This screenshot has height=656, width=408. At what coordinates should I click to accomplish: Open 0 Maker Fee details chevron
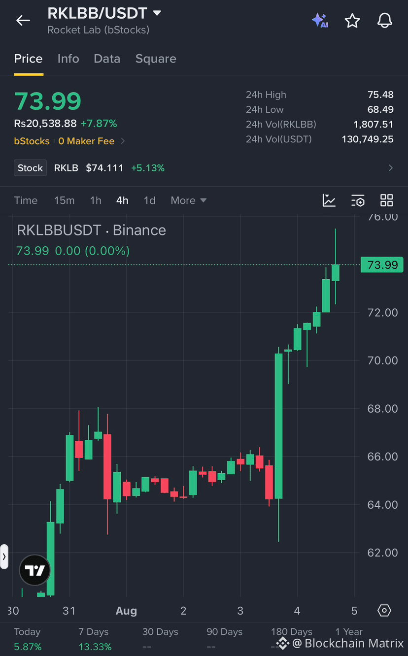(x=123, y=141)
